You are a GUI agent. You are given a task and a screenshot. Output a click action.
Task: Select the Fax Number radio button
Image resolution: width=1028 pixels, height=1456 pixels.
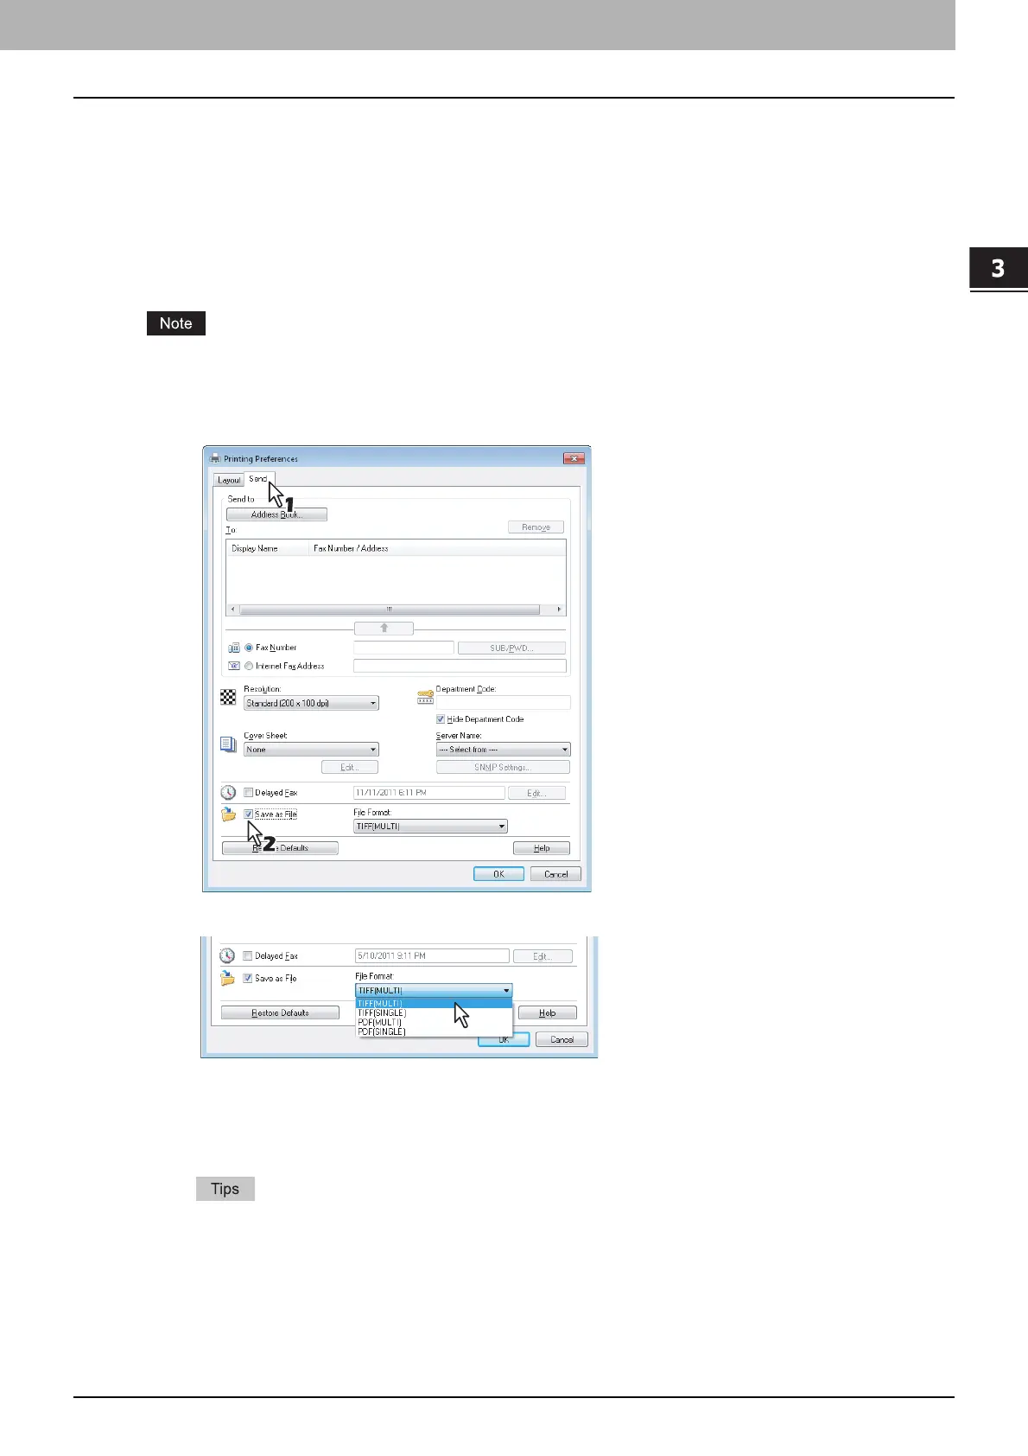[249, 648]
